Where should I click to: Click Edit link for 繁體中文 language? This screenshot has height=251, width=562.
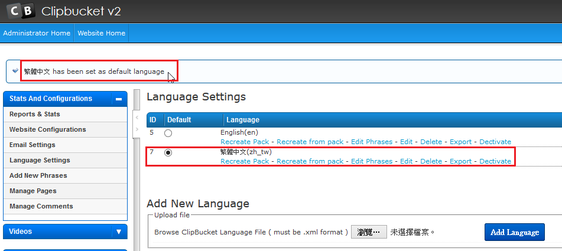pyautogui.click(x=407, y=161)
